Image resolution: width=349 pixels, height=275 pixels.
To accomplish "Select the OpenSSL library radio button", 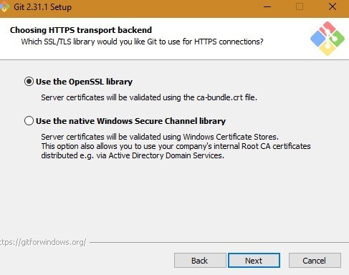I will pyautogui.click(x=29, y=82).
